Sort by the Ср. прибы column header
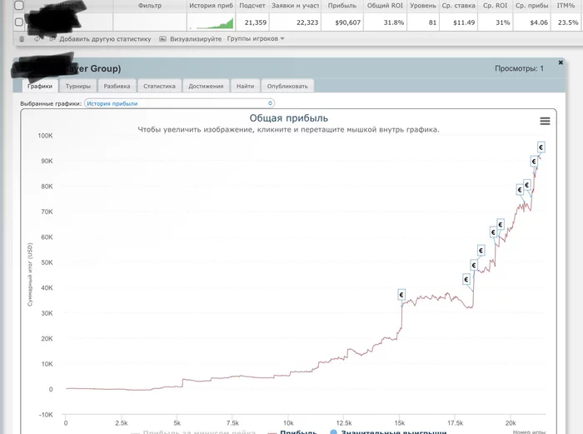Viewport: 583px width, 434px height. [531, 6]
